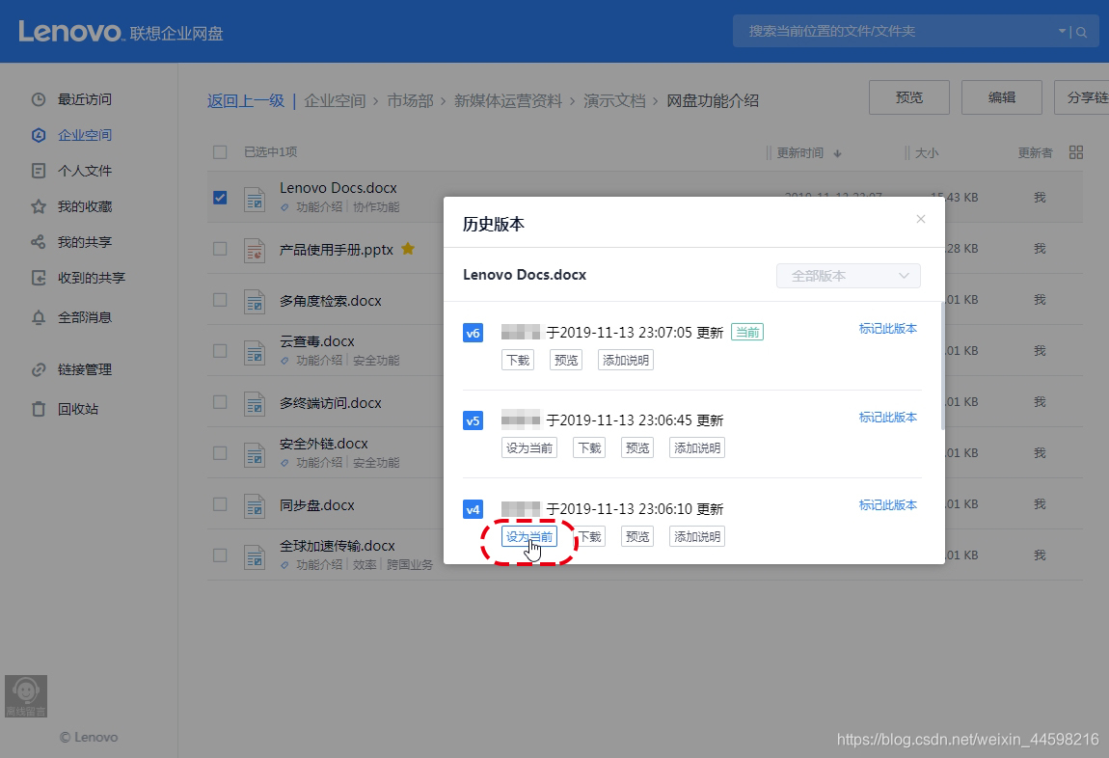
Task: Click the 全球加速传输.docx file icon
Action: pos(255,557)
